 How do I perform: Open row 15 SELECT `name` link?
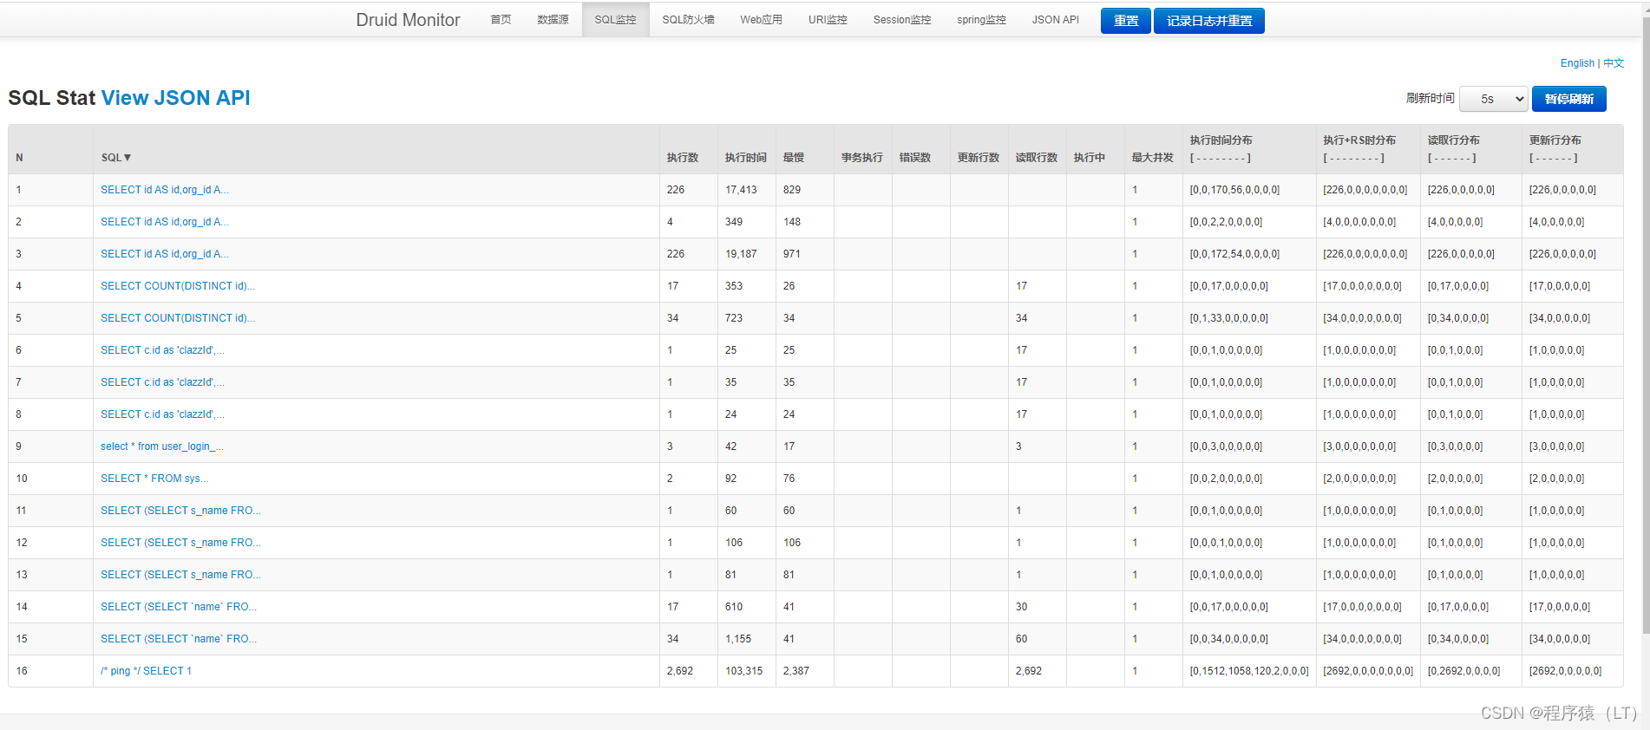178,639
